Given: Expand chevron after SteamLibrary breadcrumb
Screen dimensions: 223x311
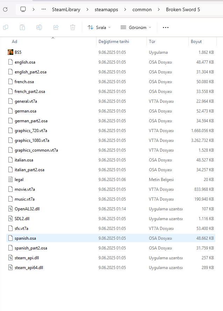Looking at the screenshot, I should pyautogui.click(x=87, y=9).
